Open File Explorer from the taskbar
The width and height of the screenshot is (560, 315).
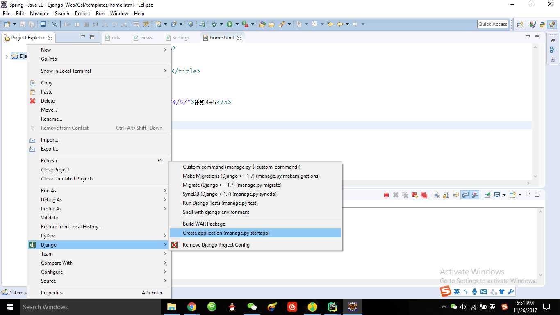click(171, 307)
